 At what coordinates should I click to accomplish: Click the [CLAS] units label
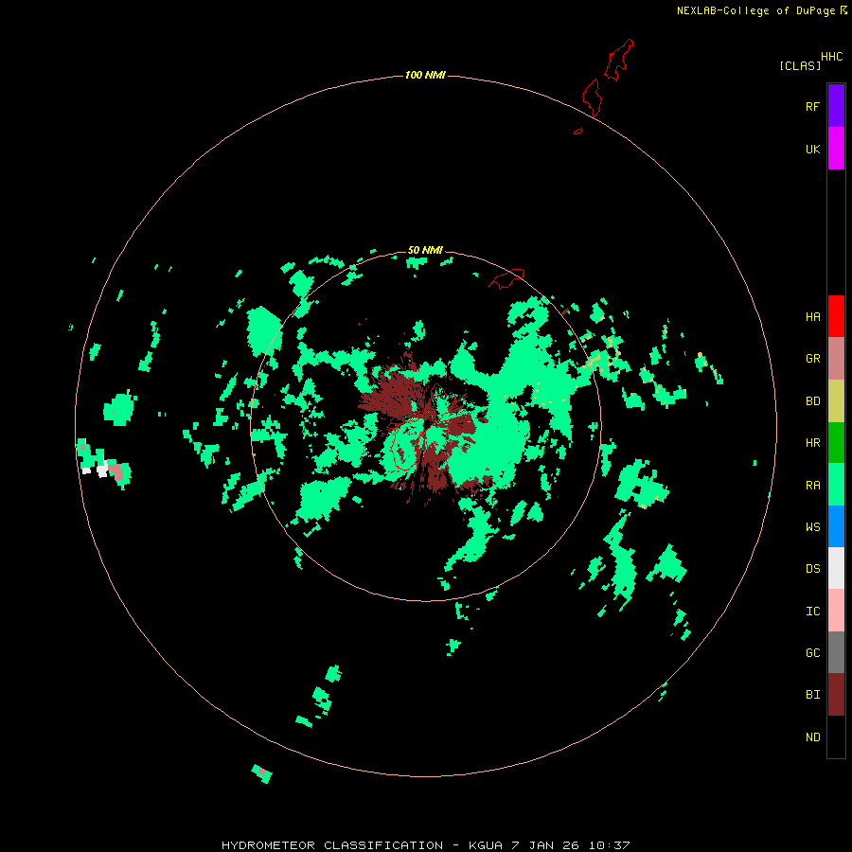(800, 65)
